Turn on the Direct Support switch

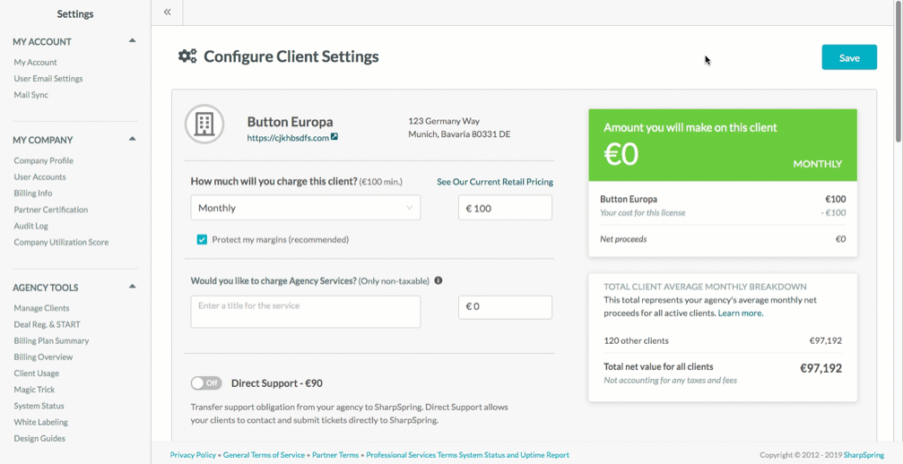coord(206,382)
